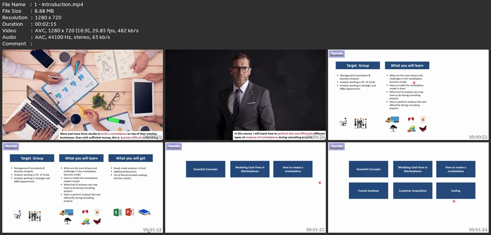Screen dimensions: 491x235
Task: Click 'Target Group' box in 00:01:12 slide
Action: click(x=32, y=158)
